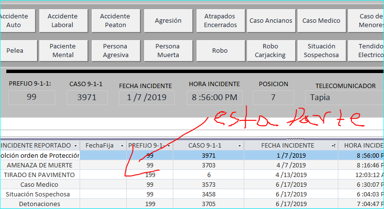Choose the Robo button
The height and width of the screenshot is (209, 384).
pyautogui.click(x=220, y=50)
